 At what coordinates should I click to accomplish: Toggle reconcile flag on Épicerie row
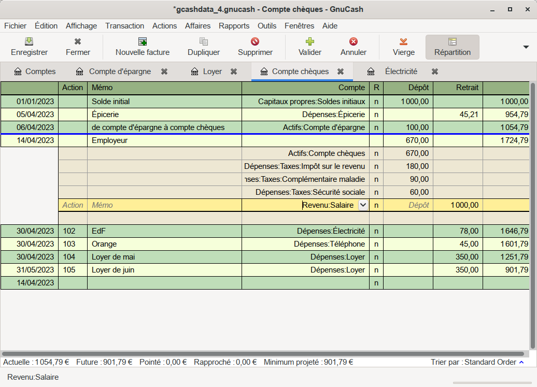point(376,114)
